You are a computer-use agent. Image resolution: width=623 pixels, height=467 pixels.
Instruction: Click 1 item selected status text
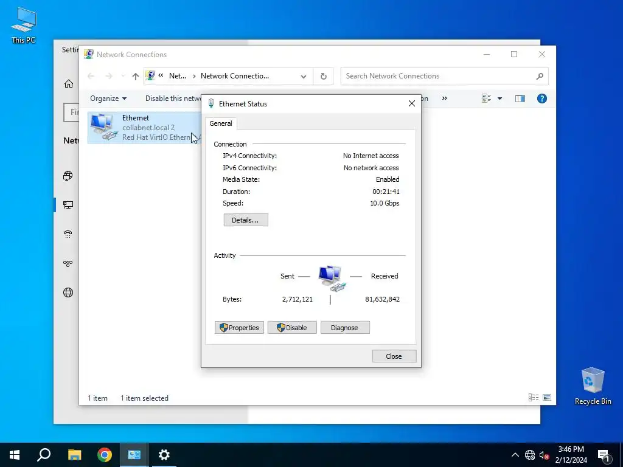pos(144,398)
